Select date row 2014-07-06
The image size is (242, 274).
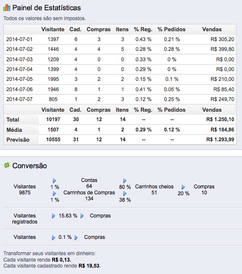(120, 89)
